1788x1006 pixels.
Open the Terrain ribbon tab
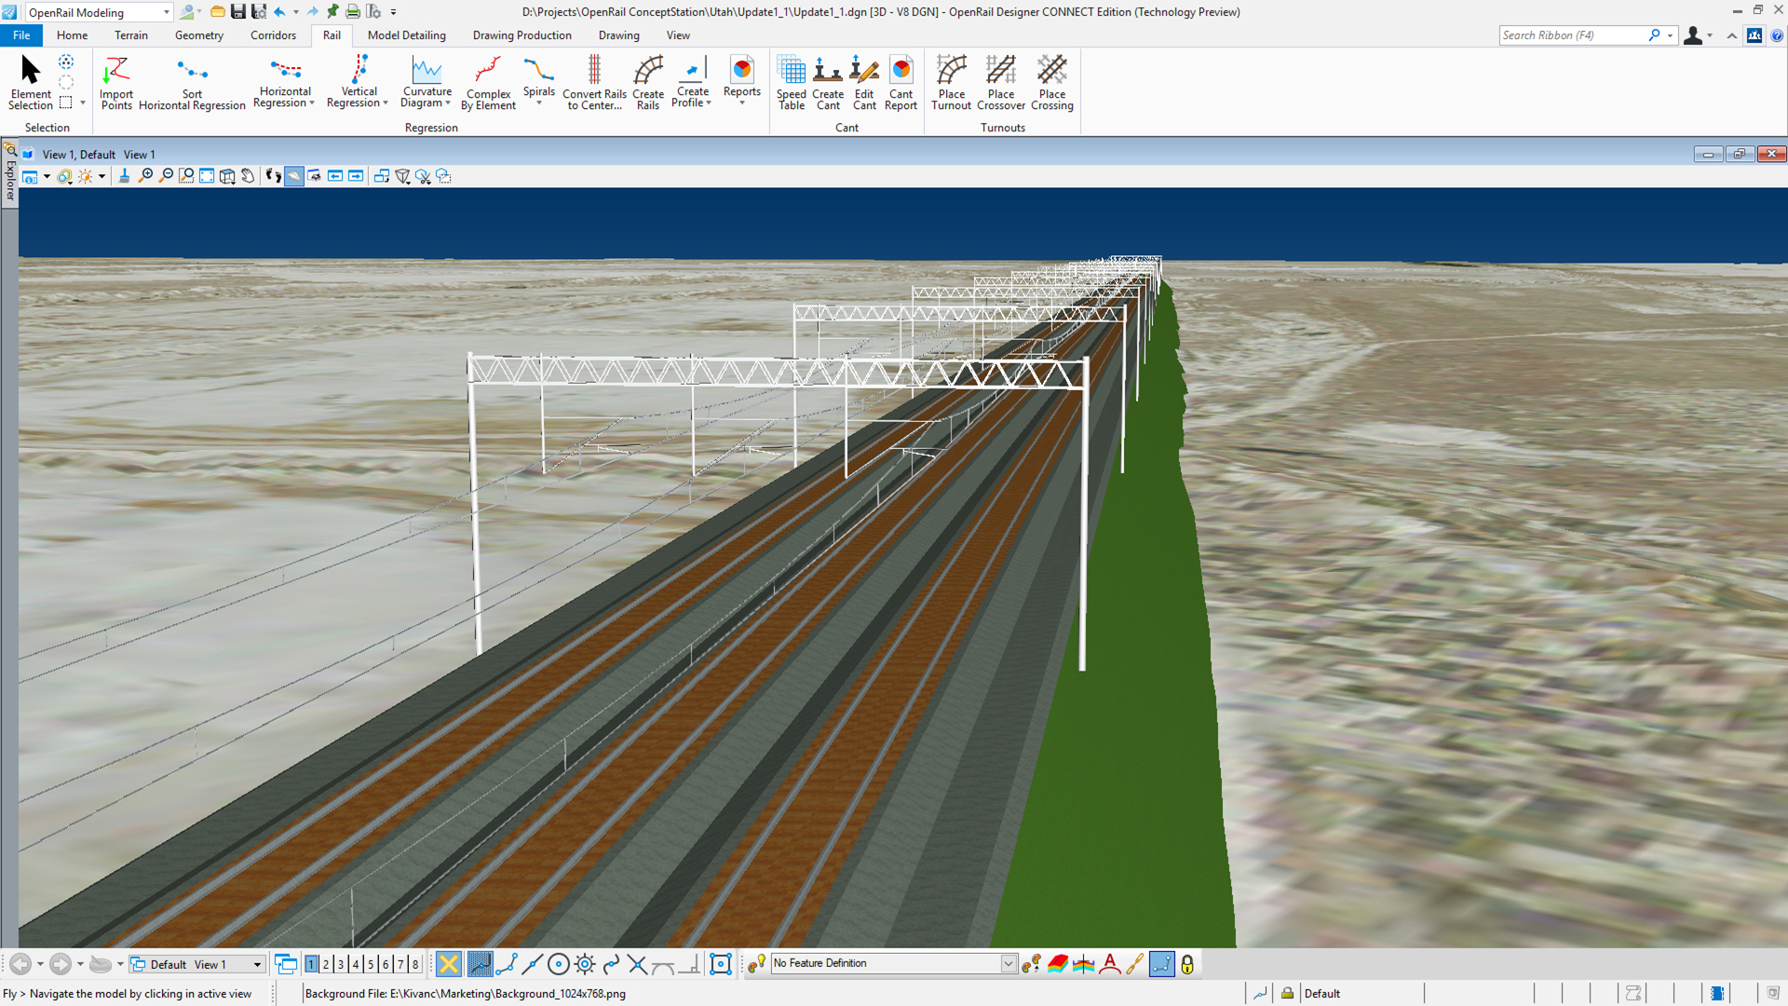130,34
